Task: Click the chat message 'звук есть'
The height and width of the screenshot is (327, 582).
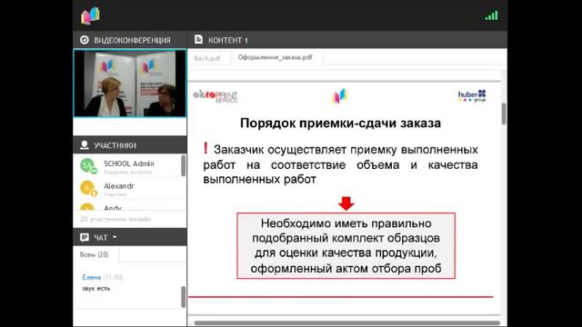Action: click(x=96, y=288)
